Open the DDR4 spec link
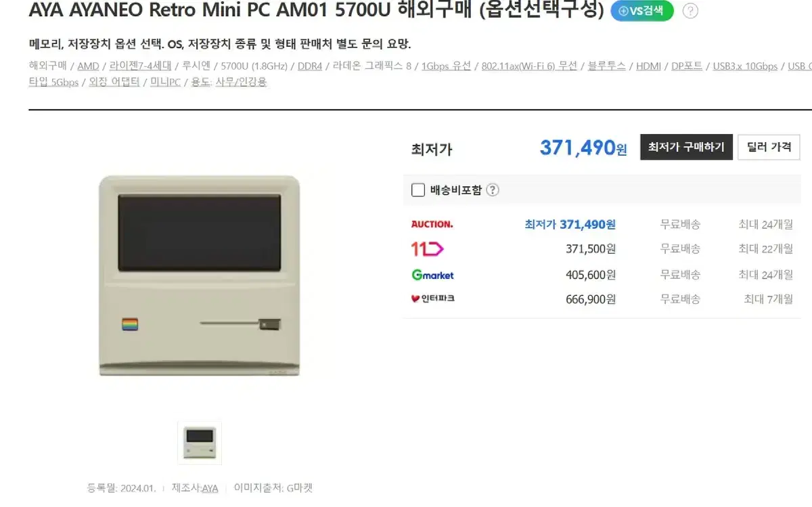Image resolution: width=812 pixels, height=507 pixels. (310, 66)
